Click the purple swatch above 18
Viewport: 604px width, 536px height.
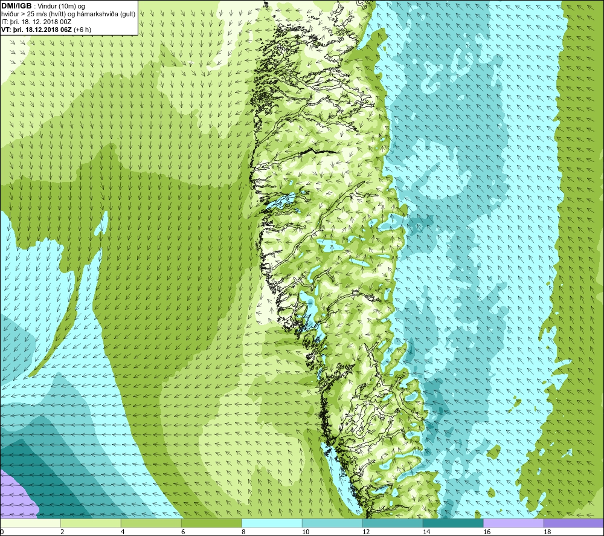pos(574,523)
